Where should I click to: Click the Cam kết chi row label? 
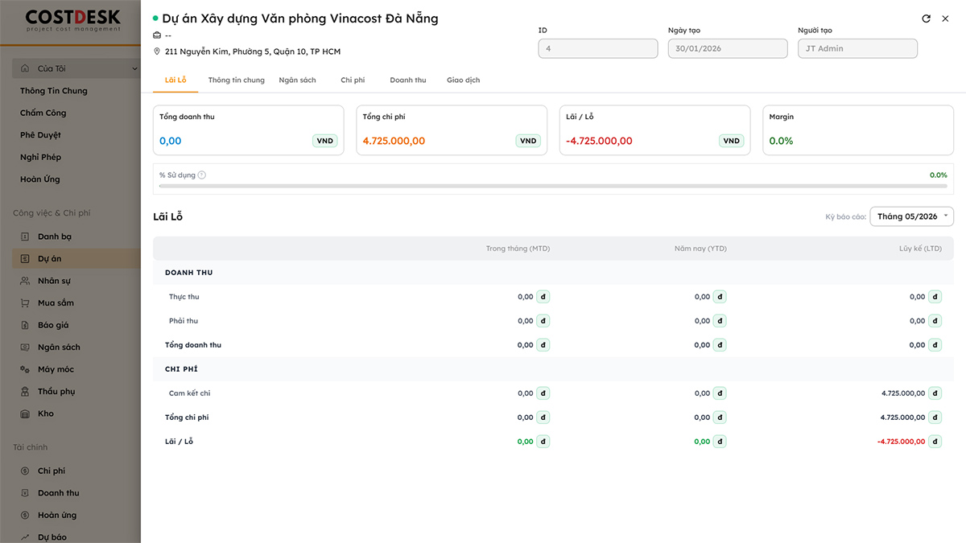coord(189,393)
